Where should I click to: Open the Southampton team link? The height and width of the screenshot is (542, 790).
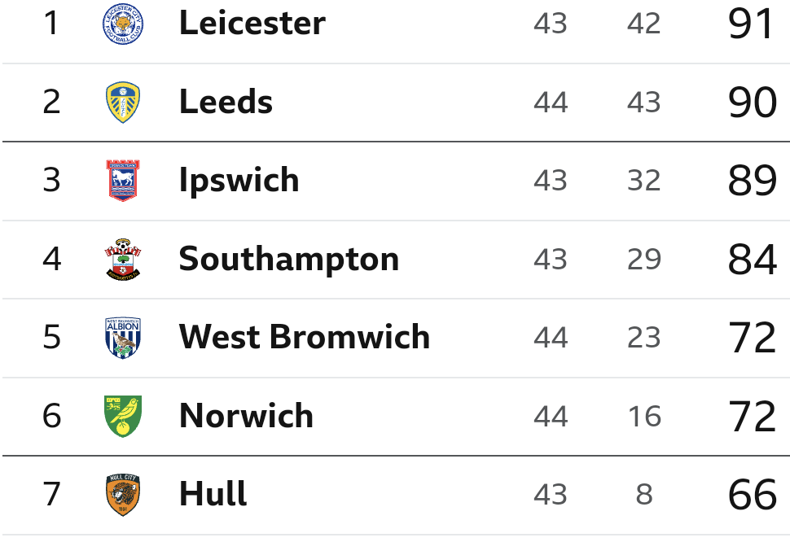(289, 260)
